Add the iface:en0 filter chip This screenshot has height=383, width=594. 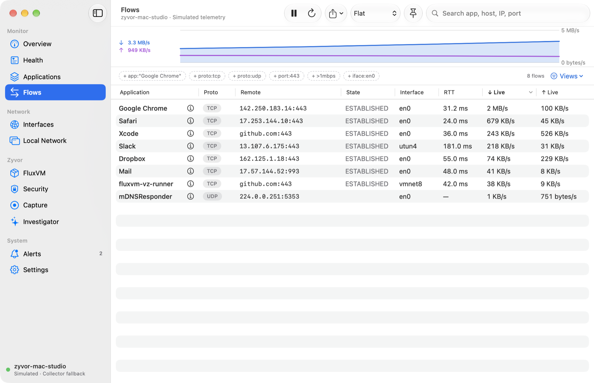[361, 76]
